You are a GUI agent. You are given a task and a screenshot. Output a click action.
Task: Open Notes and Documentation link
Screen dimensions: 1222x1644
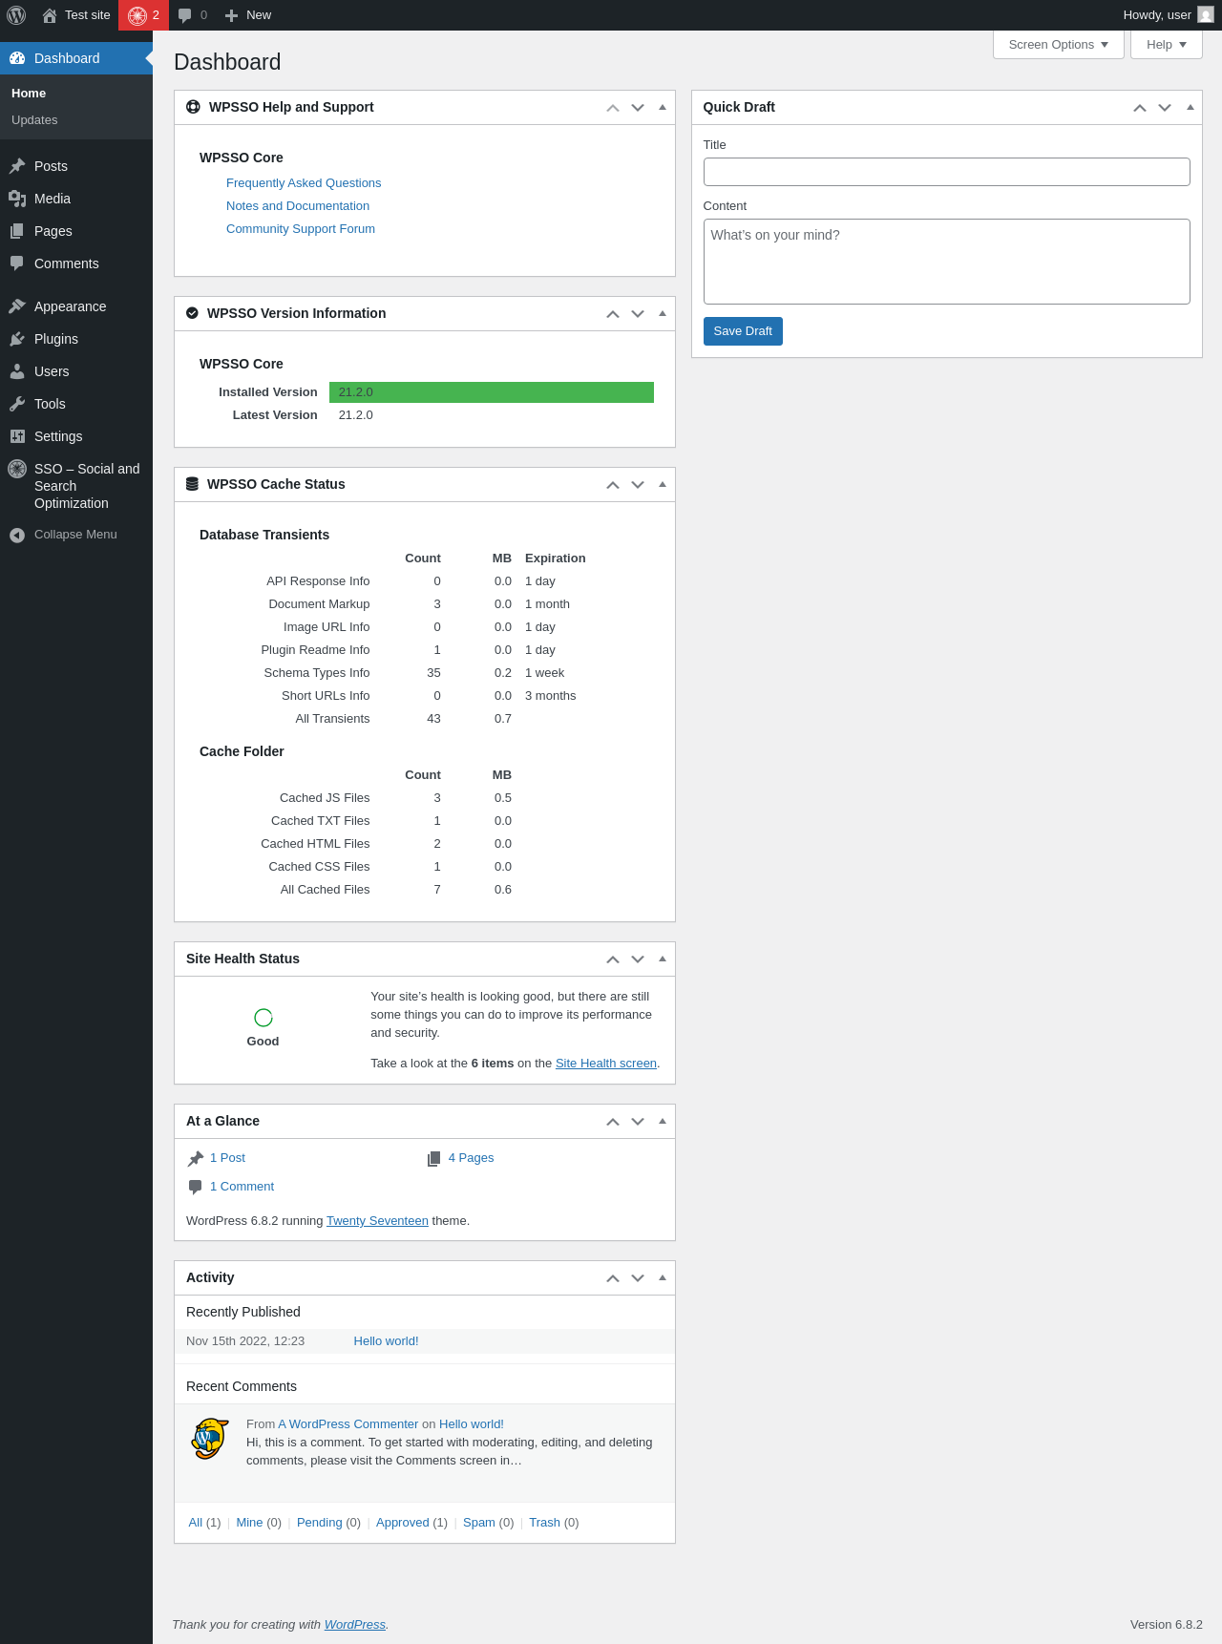298,206
